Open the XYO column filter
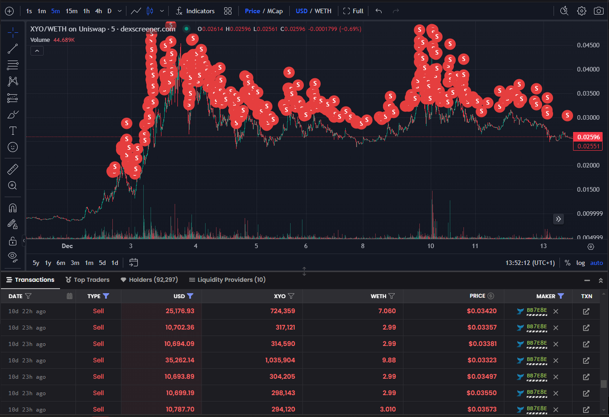The width and height of the screenshot is (609, 417). coord(291,296)
